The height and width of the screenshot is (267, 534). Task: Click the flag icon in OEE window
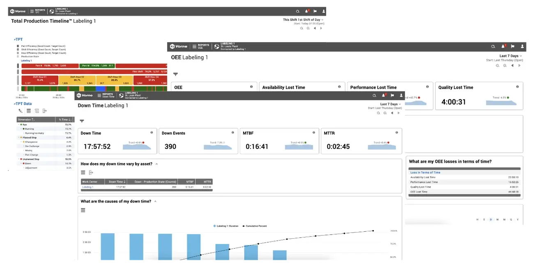(x=513, y=46)
